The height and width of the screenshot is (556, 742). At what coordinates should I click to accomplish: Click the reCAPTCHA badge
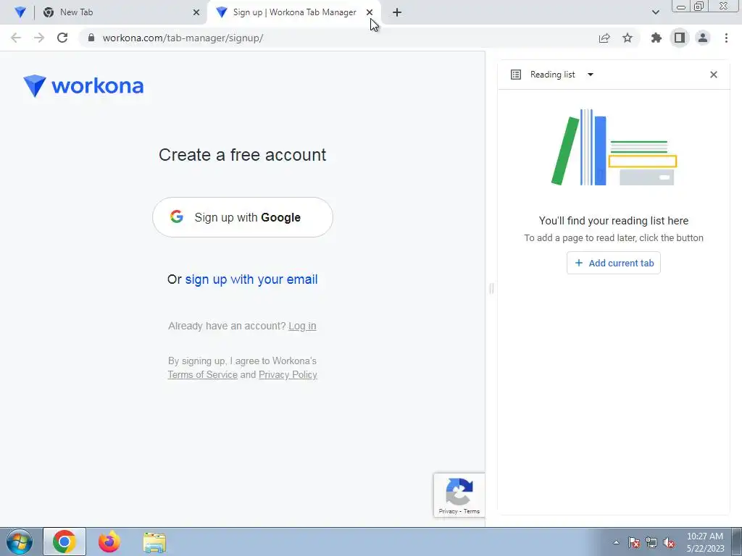click(459, 495)
